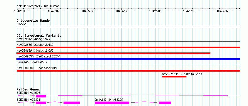Image resolution: width=248 pixels, height=106 pixels.
Task: Open the CAMK2N2|NM_033259 gene label
Action: [x=109, y=100]
